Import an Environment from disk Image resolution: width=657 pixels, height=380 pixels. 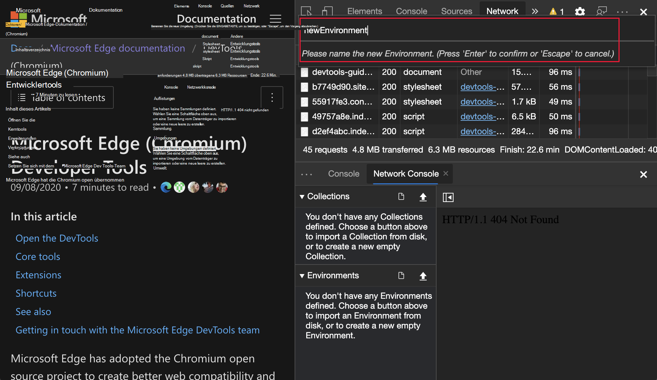[x=423, y=276]
